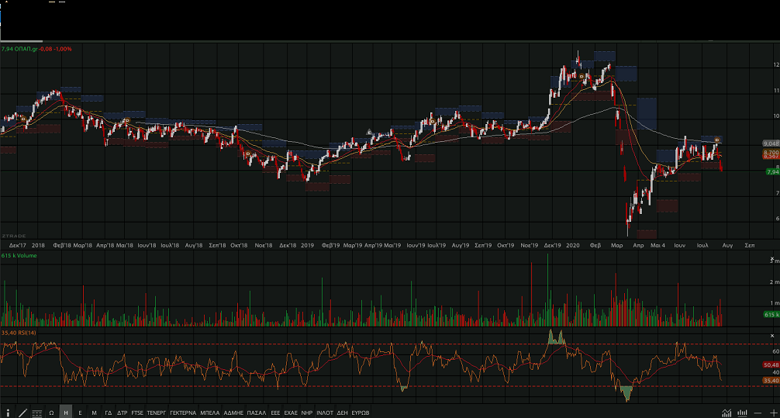The width and height of the screenshot is (780, 418).
Task: Open the chart type icon at bottom right
Action: pos(727,412)
